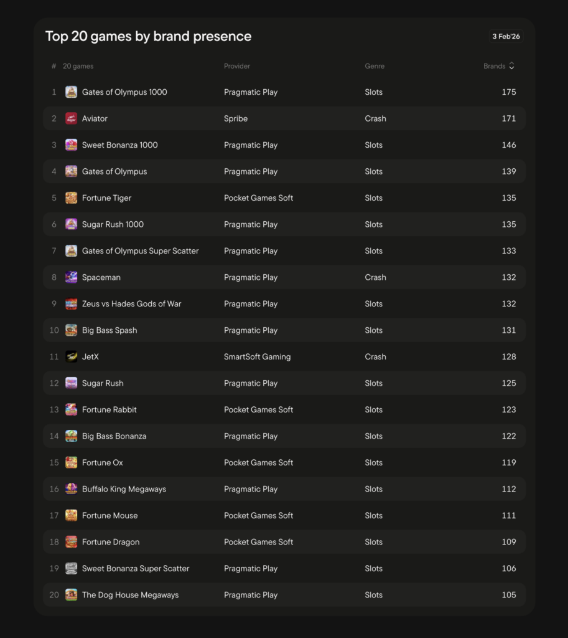Click the Spribe provider text

[x=236, y=118]
